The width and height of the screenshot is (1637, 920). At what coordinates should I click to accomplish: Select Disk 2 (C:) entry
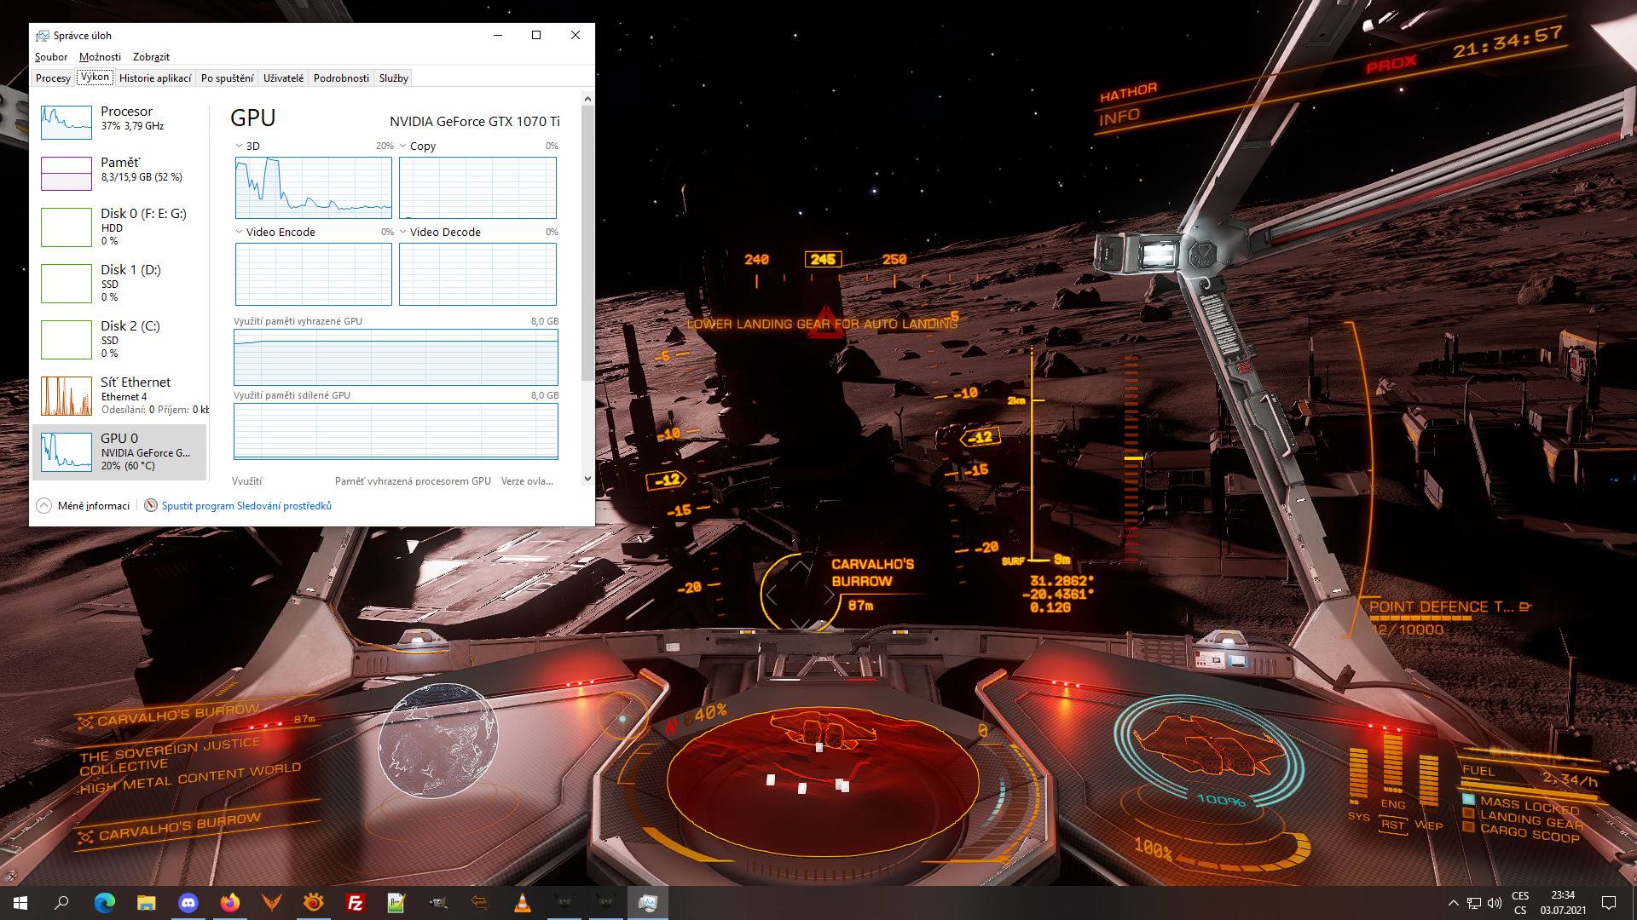(x=119, y=339)
